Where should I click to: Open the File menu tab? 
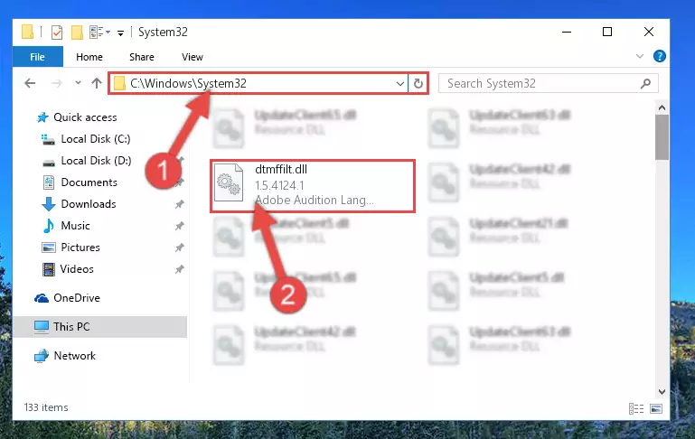point(38,57)
